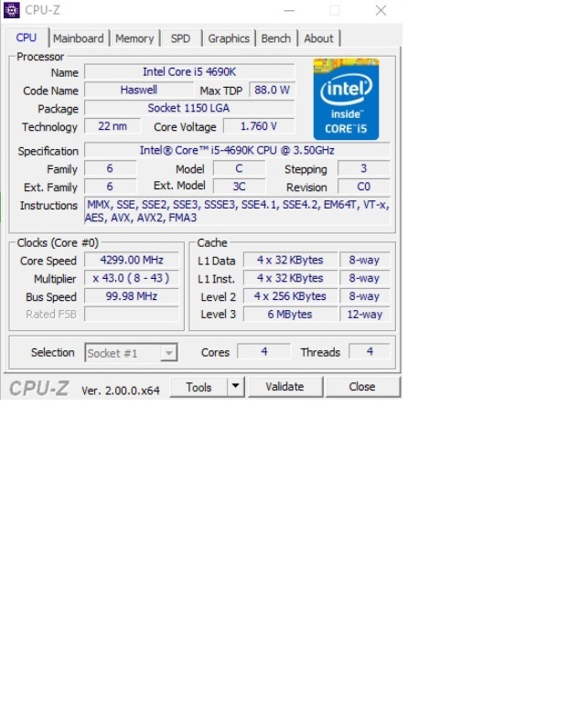Open the SPD tab
568x717 pixels.
180,38
